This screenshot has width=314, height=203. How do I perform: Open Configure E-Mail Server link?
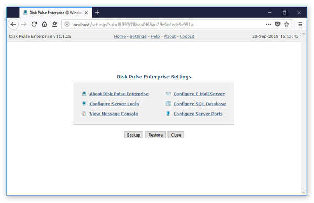tap(199, 94)
